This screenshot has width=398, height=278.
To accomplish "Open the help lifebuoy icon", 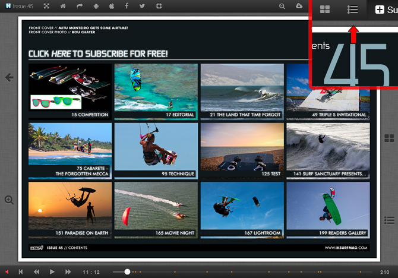I will [159, 6].
